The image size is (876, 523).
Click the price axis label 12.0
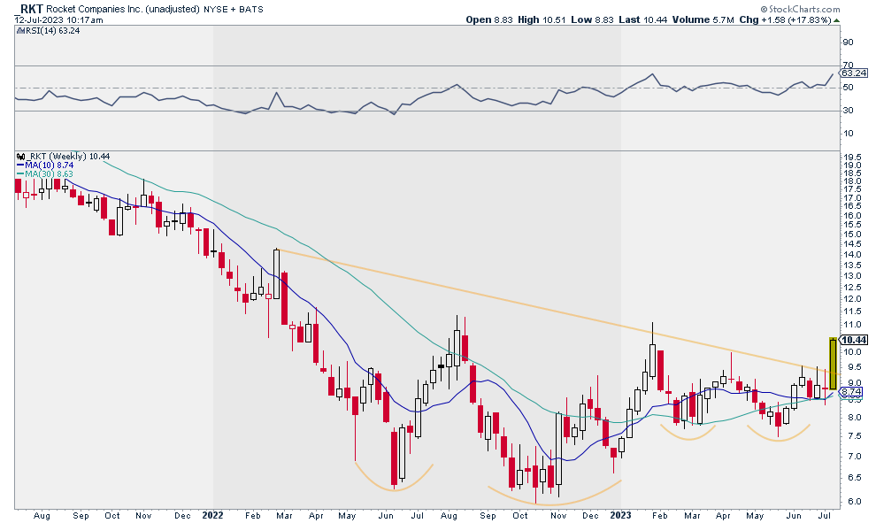coord(852,299)
